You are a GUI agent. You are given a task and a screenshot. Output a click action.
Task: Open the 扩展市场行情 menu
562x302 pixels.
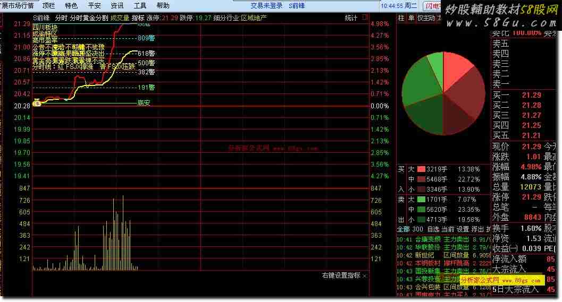pos(17,5)
